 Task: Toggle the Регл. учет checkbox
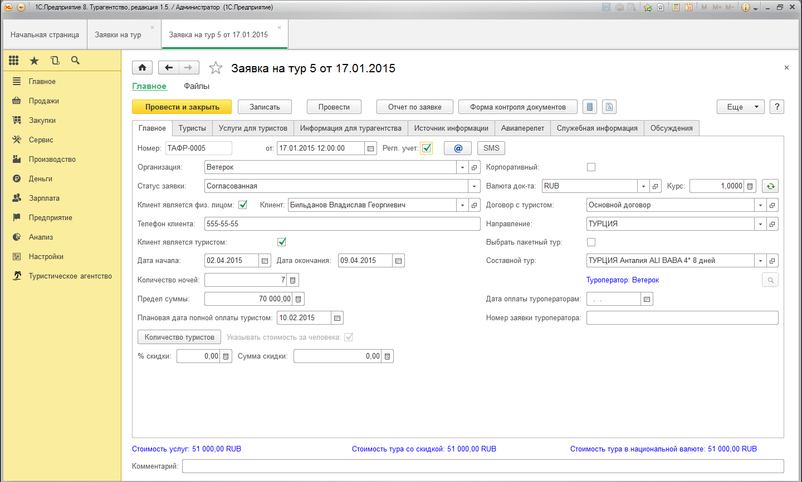427,148
